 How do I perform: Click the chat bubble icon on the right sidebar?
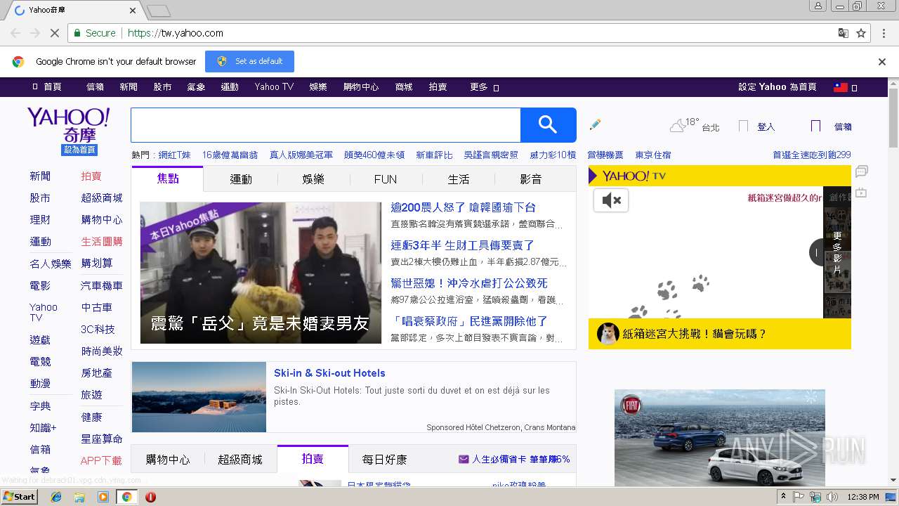[862, 171]
